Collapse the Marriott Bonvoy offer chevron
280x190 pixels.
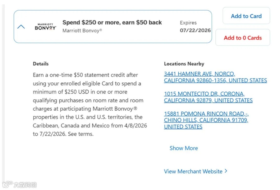pyautogui.click(x=21, y=27)
